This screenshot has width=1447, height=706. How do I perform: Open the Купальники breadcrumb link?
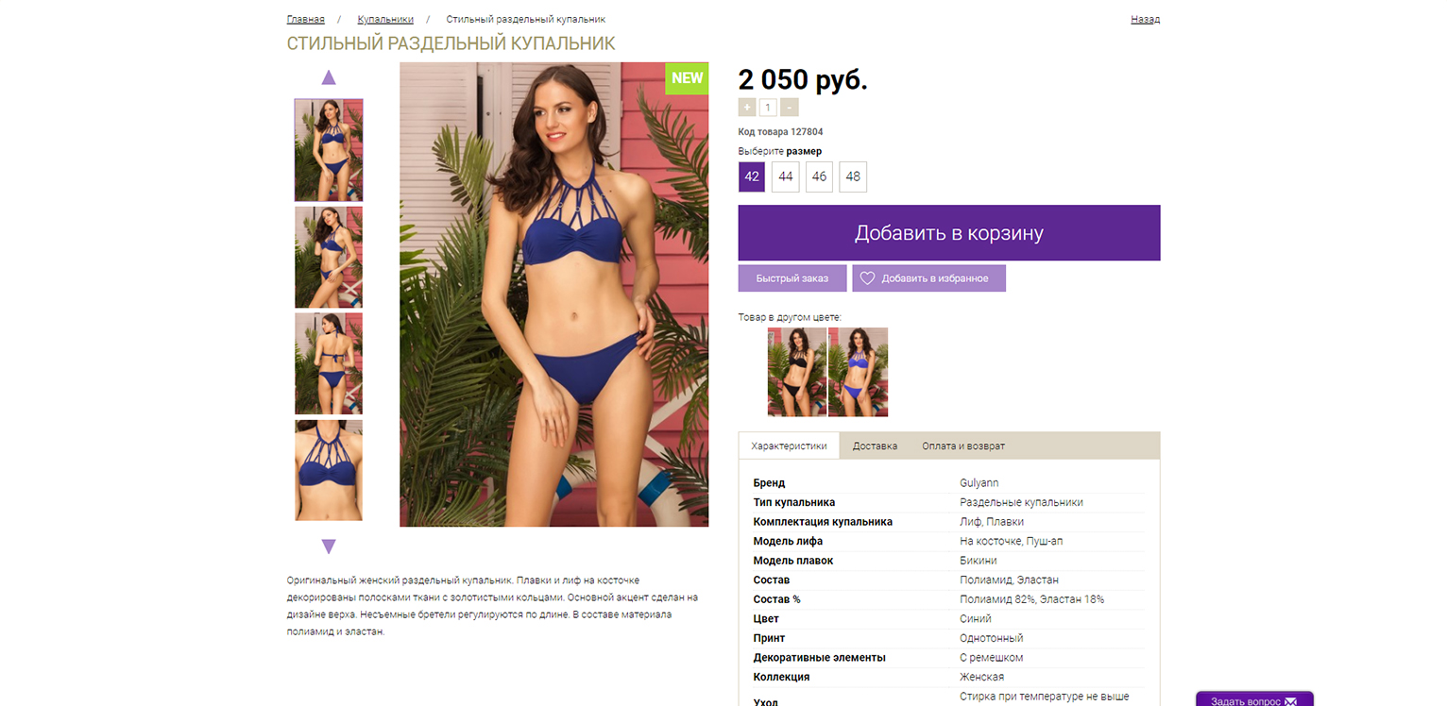[x=385, y=19]
